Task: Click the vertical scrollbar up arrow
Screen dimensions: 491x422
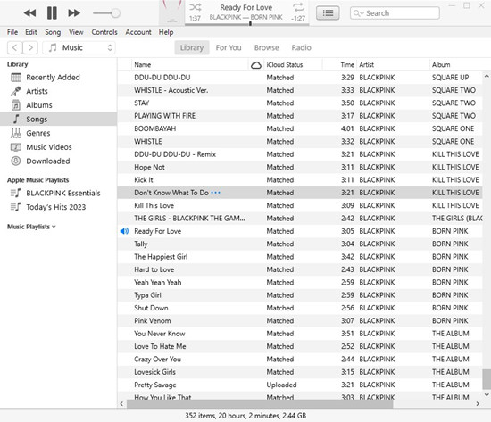Action: click(x=487, y=76)
